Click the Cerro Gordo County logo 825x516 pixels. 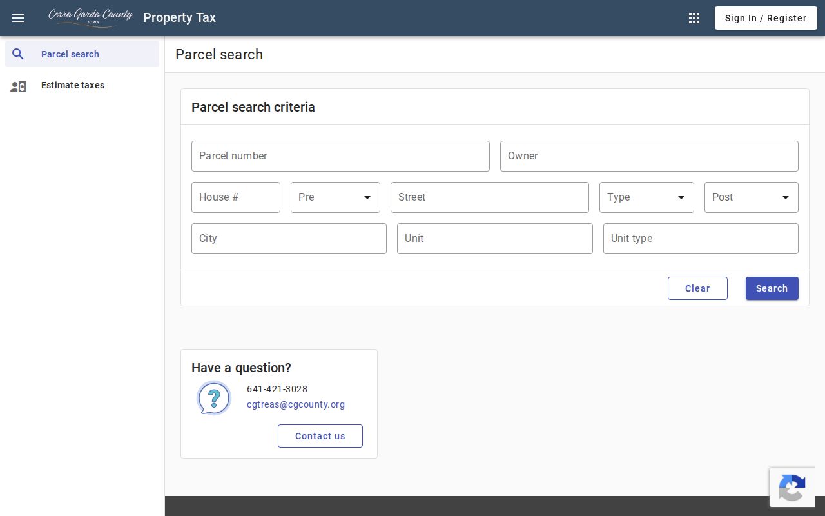91,17
